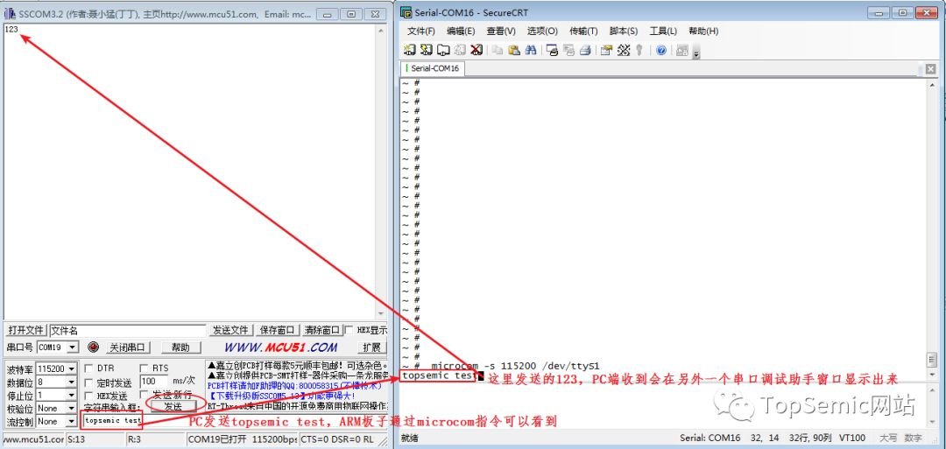Open the 脚本(S) menu in SecureCRT
946x449 pixels.
pos(624,32)
